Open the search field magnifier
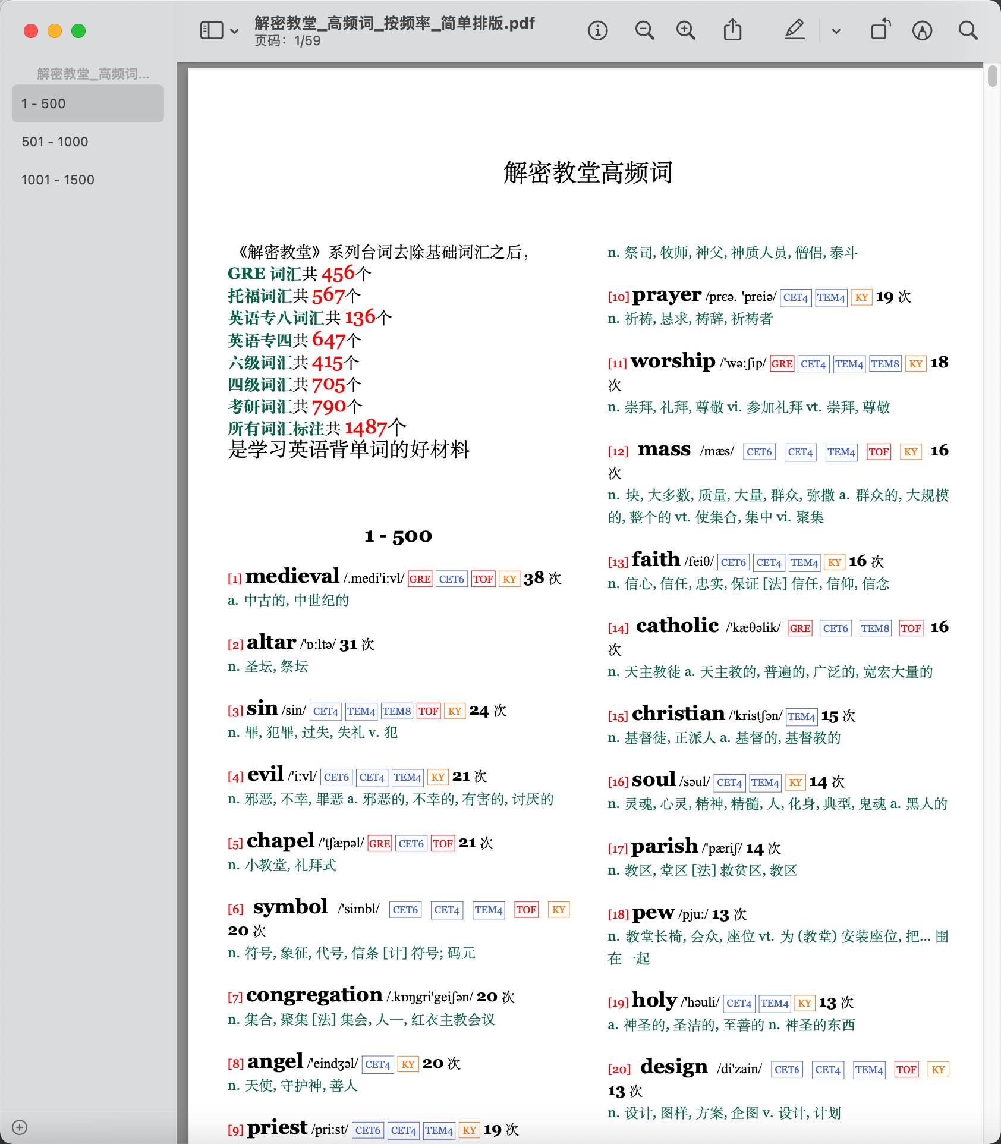Screen dimensions: 1001x1144 [x=968, y=30]
